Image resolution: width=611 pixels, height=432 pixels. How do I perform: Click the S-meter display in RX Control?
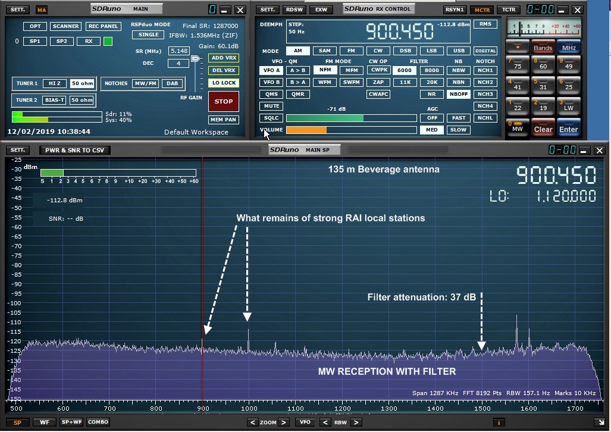coord(544,27)
